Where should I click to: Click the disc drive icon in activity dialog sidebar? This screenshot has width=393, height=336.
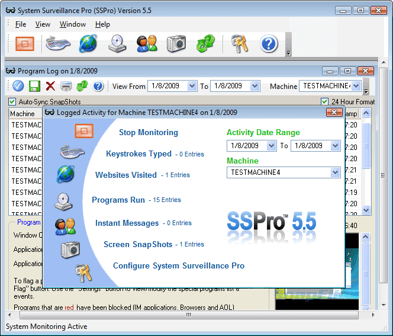pyautogui.click(x=63, y=201)
